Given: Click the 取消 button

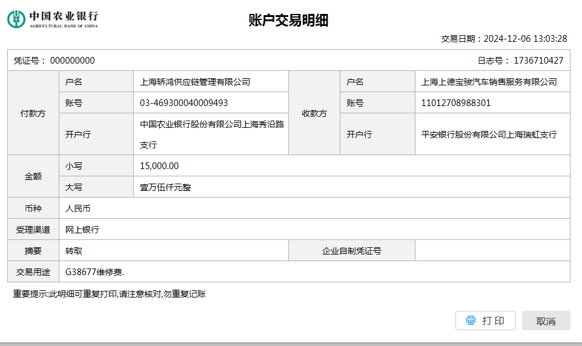Looking at the screenshot, I should (546, 321).
